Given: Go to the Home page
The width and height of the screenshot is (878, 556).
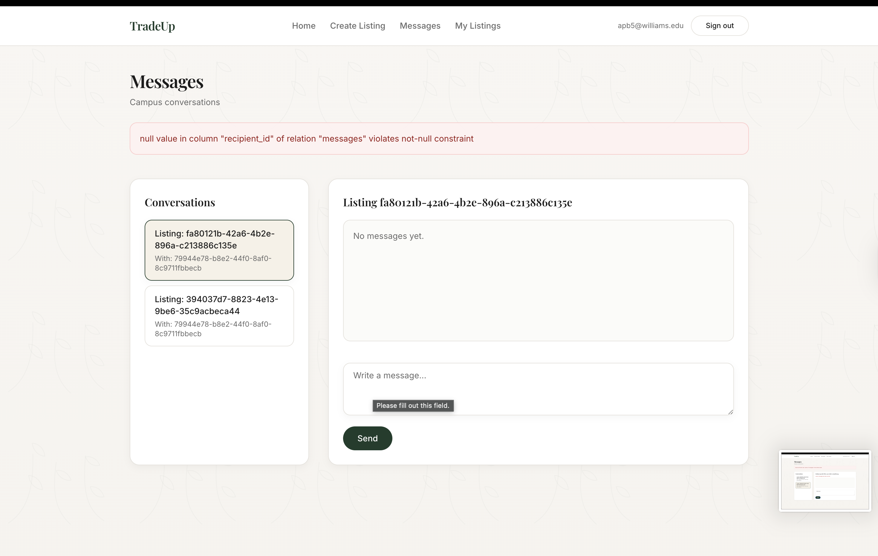Looking at the screenshot, I should 303,26.
